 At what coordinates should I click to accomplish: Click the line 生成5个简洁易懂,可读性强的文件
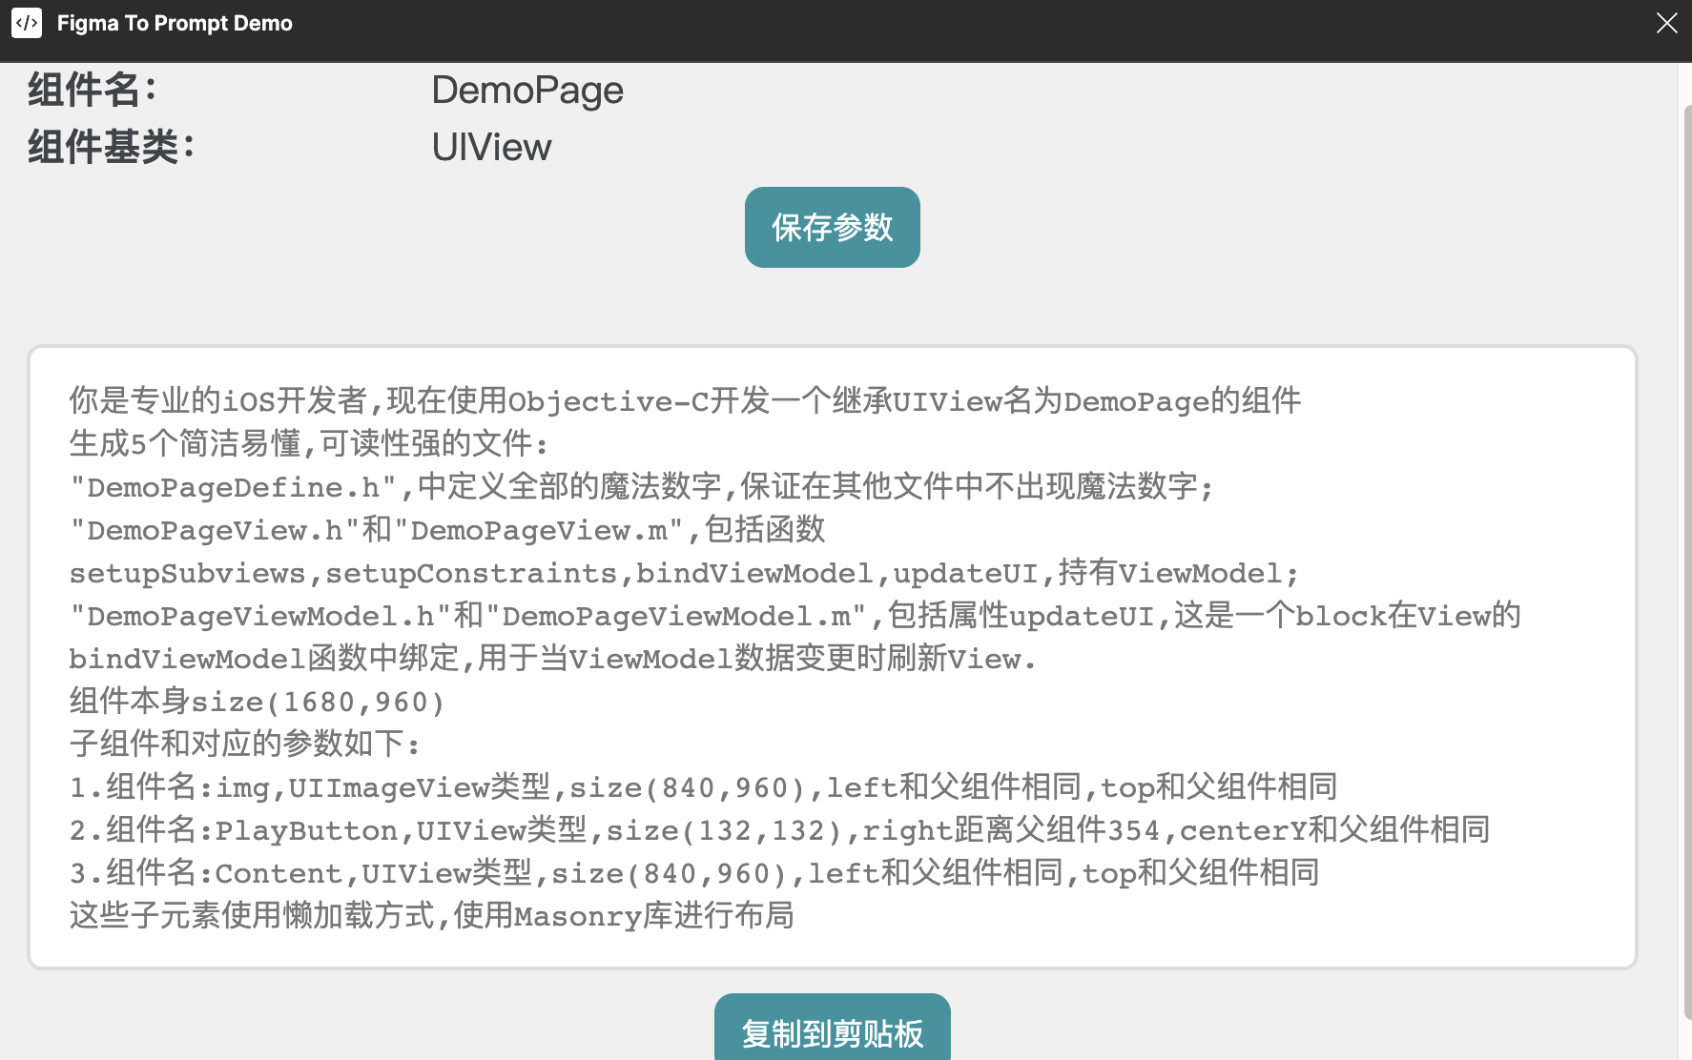(309, 443)
